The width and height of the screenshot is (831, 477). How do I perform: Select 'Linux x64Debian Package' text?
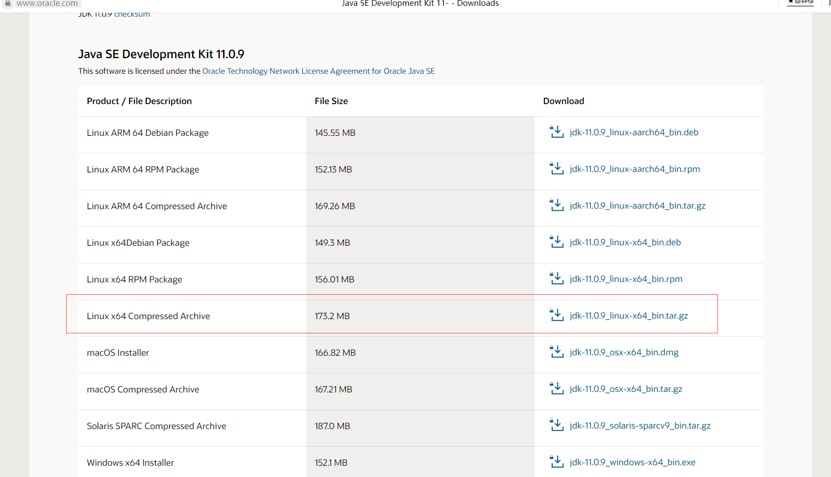pyautogui.click(x=138, y=243)
